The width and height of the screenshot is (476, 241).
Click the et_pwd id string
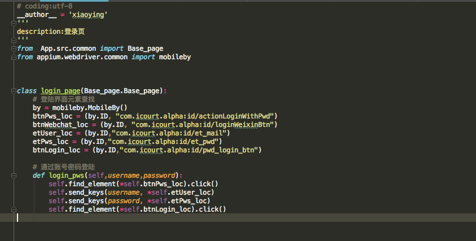(x=163, y=142)
